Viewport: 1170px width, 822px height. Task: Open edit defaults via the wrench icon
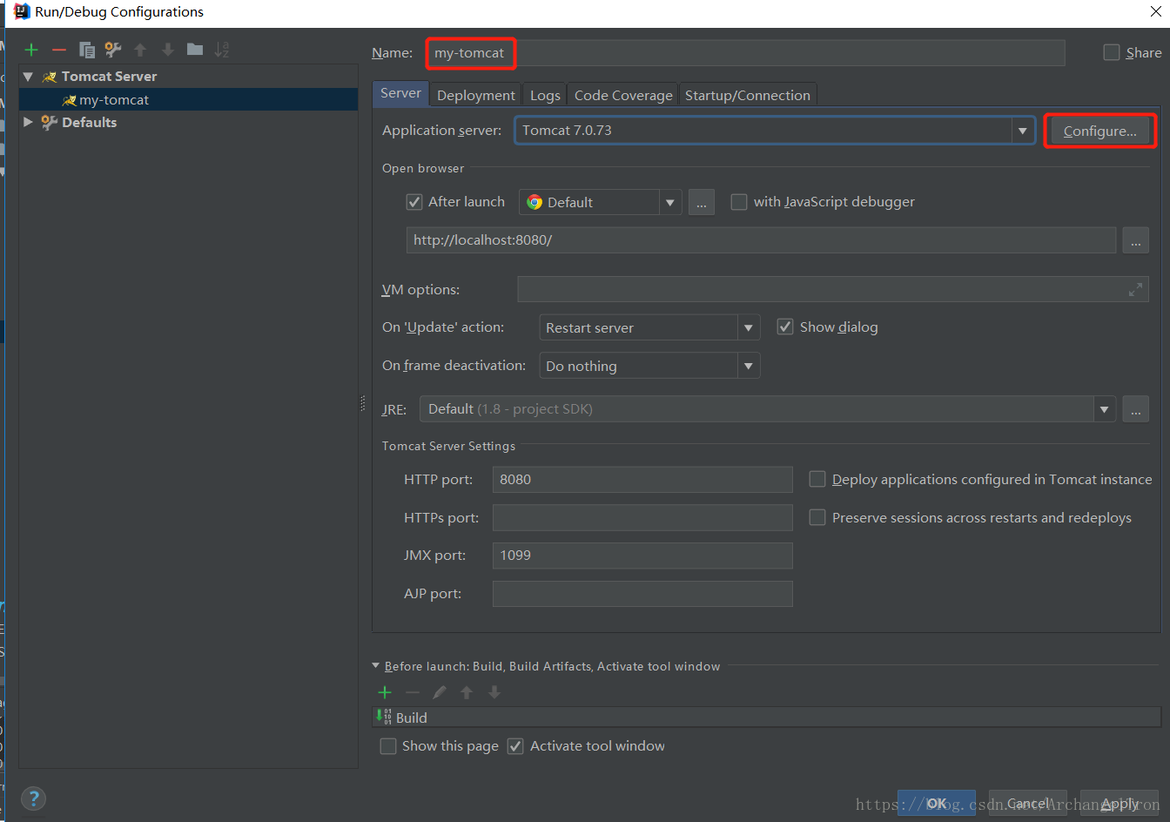(x=113, y=50)
